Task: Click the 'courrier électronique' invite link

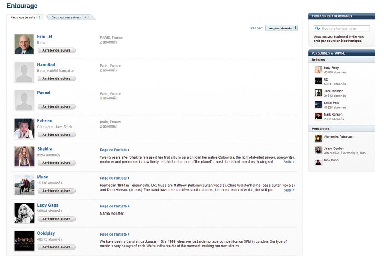Action: coord(344,41)
